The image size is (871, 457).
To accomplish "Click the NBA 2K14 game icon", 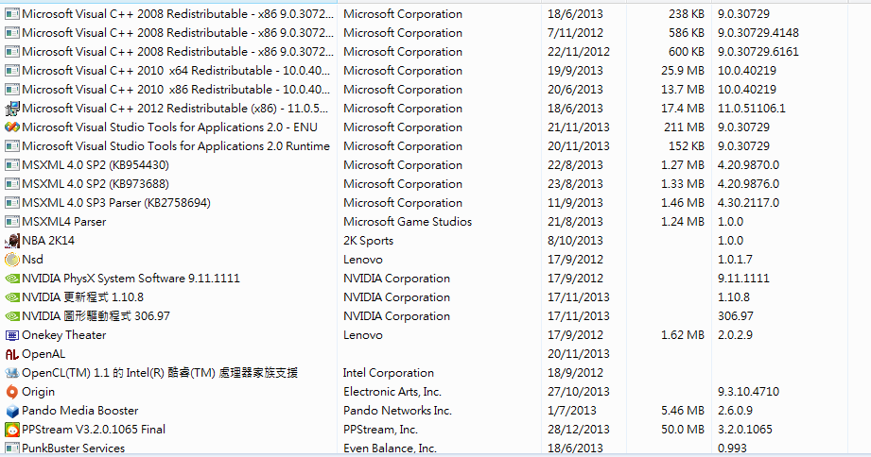I will pyautogui.click(x=11, y=241).
